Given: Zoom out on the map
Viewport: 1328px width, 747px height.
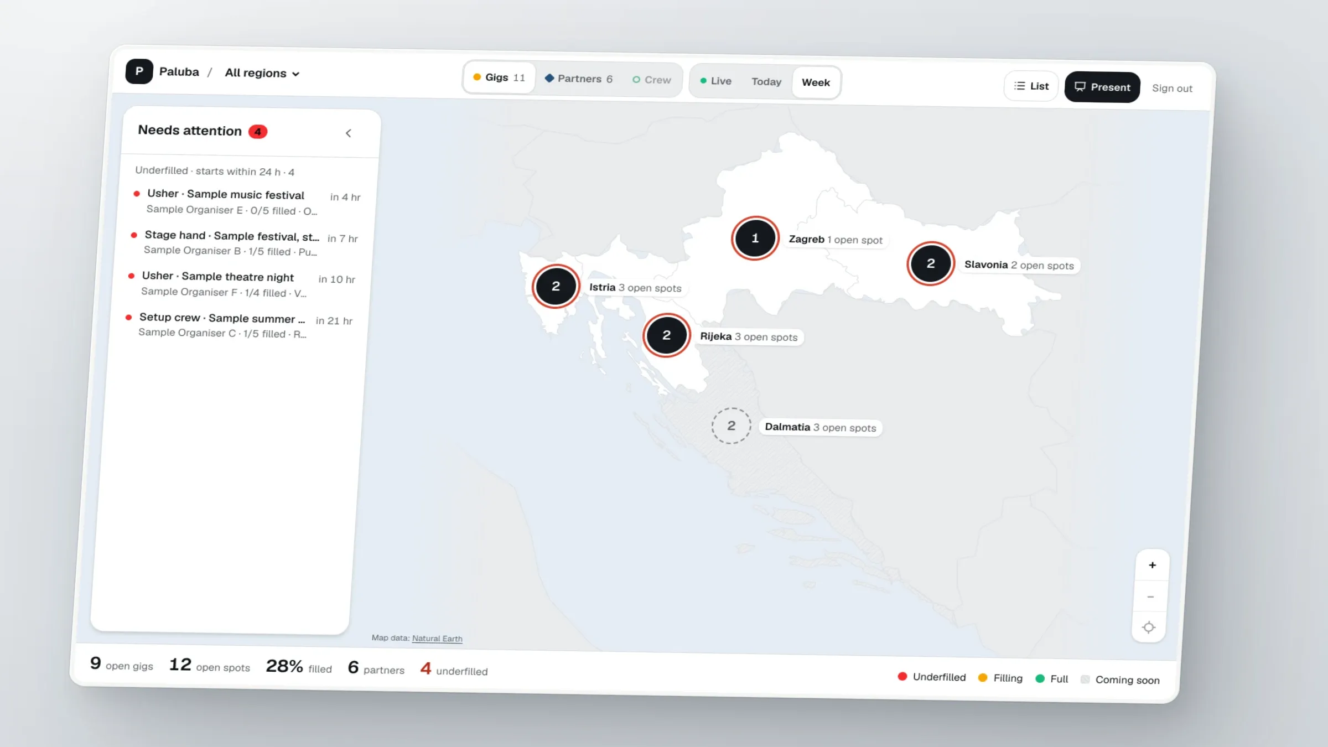Looking at the screenshot, I should coord(1151,596).
